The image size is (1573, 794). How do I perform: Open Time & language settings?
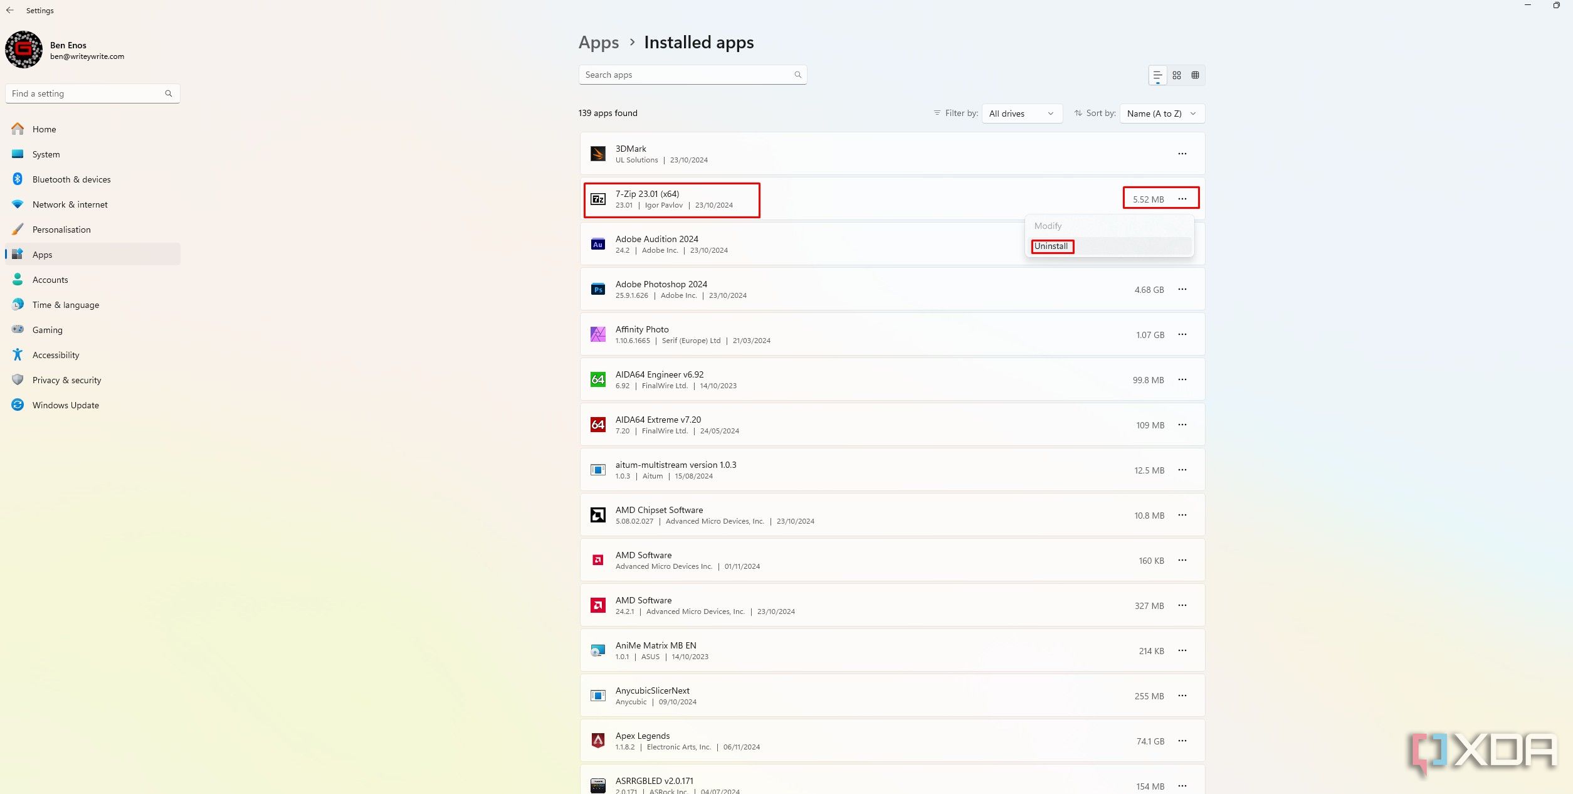[x=93, y=305]
